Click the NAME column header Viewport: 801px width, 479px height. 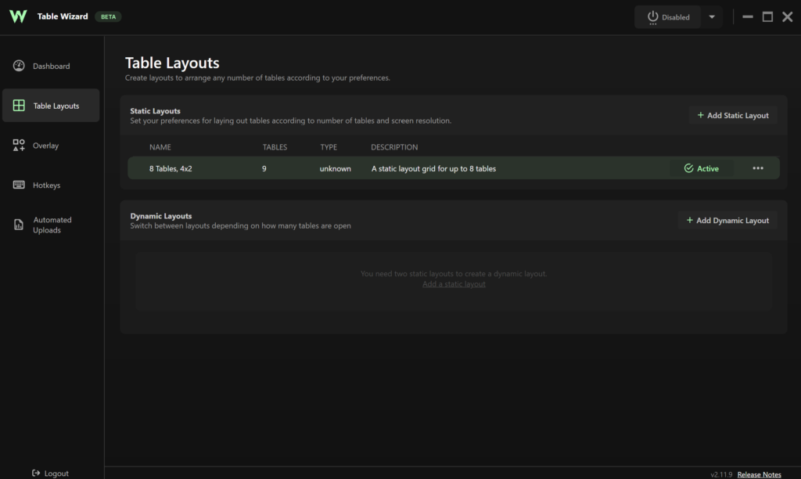pyautogui.click(x=160, y=146)
